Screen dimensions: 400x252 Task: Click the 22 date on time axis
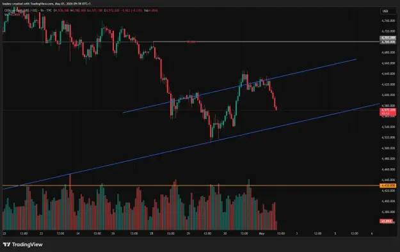(4, 233)
